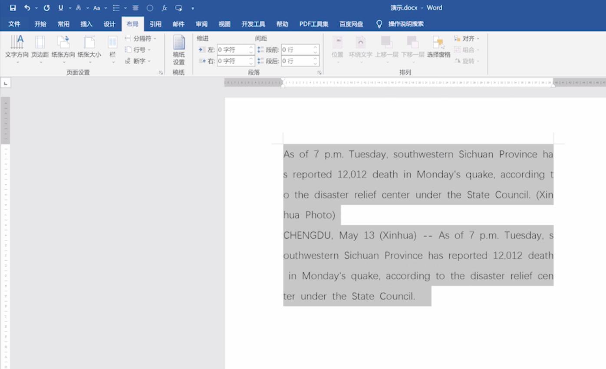Increase 段前 spacing with up arrow

316,47
